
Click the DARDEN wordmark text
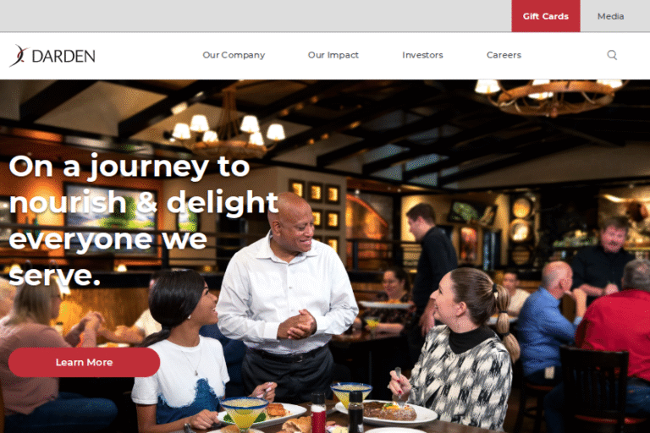click(63, 57)
